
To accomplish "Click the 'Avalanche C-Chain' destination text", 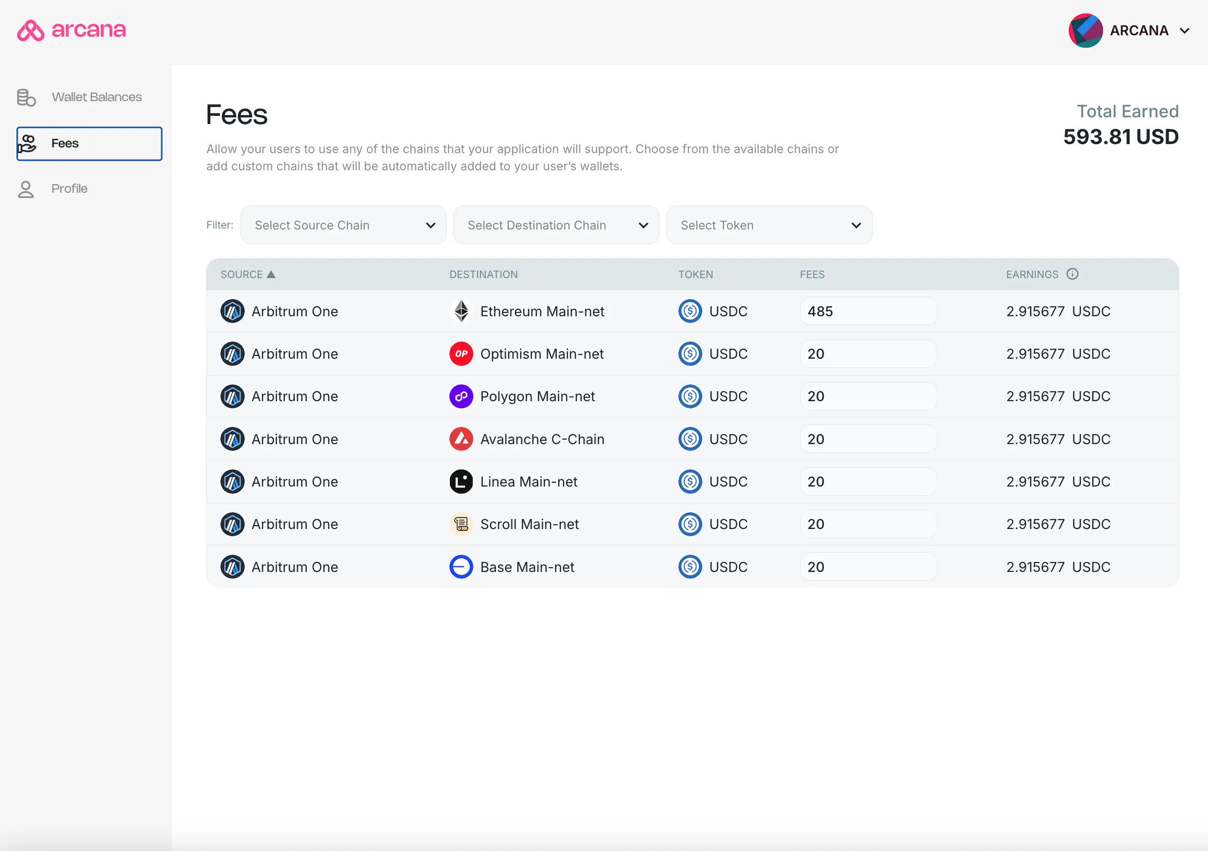I will (542, 440).
